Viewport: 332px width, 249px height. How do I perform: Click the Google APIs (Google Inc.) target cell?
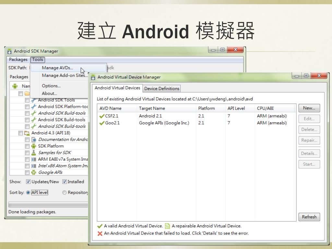pos(164,123)
